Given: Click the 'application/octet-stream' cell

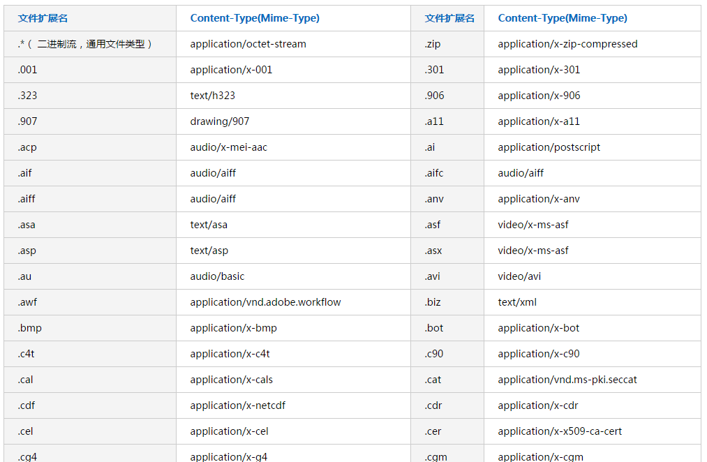Looking at the screenshot, I should (293, 44).
